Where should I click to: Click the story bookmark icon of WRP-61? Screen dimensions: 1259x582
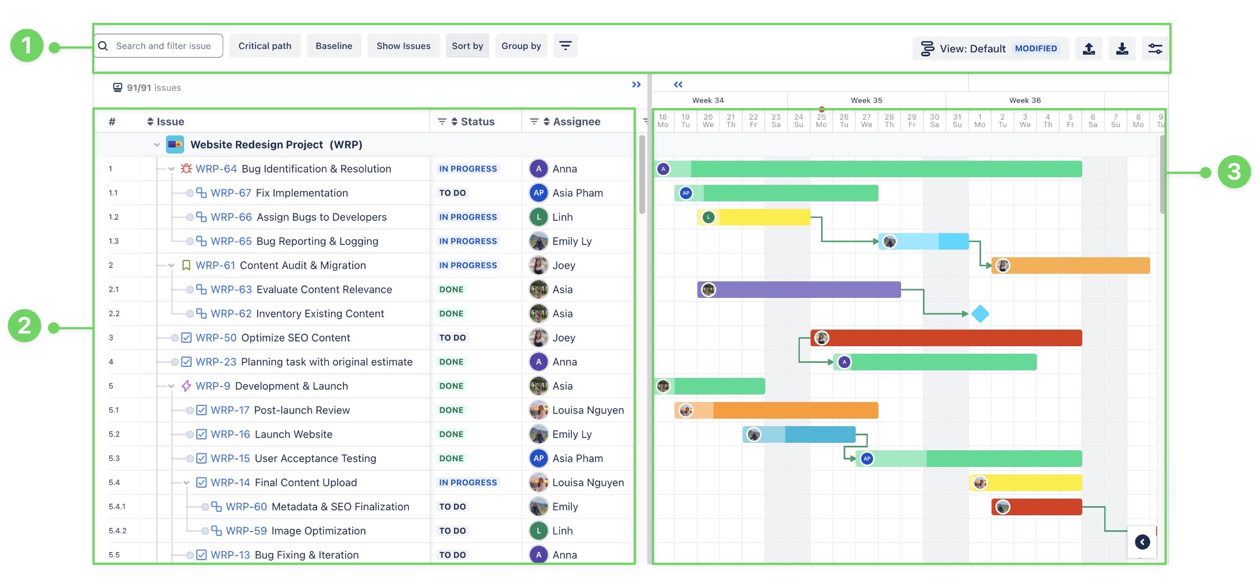pos(186,265)
